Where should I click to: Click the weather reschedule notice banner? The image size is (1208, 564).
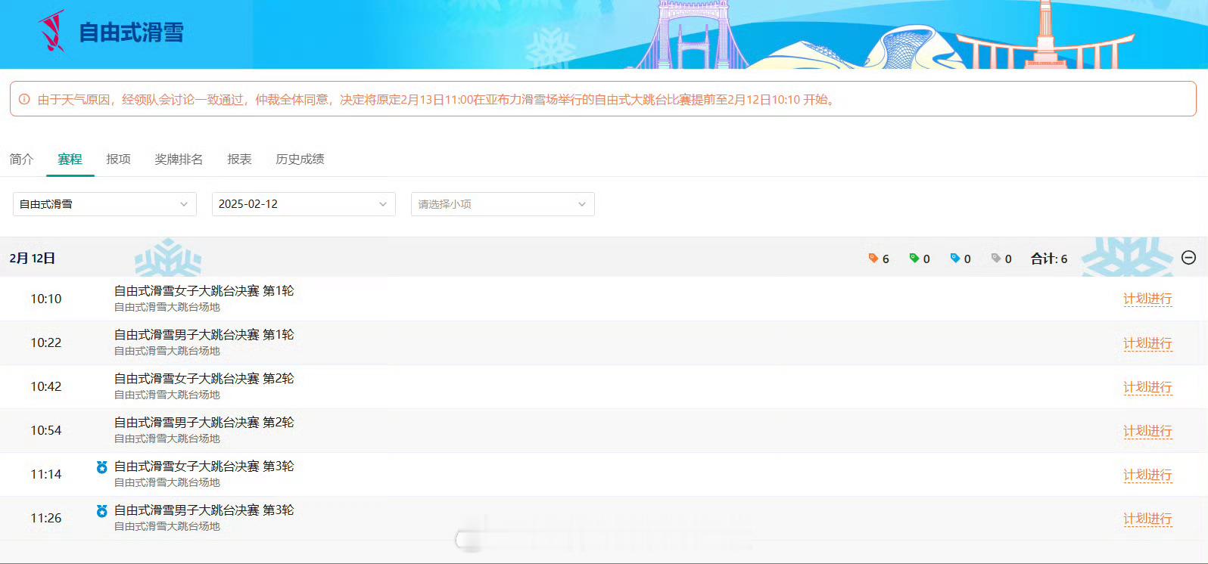click(603, 99)
